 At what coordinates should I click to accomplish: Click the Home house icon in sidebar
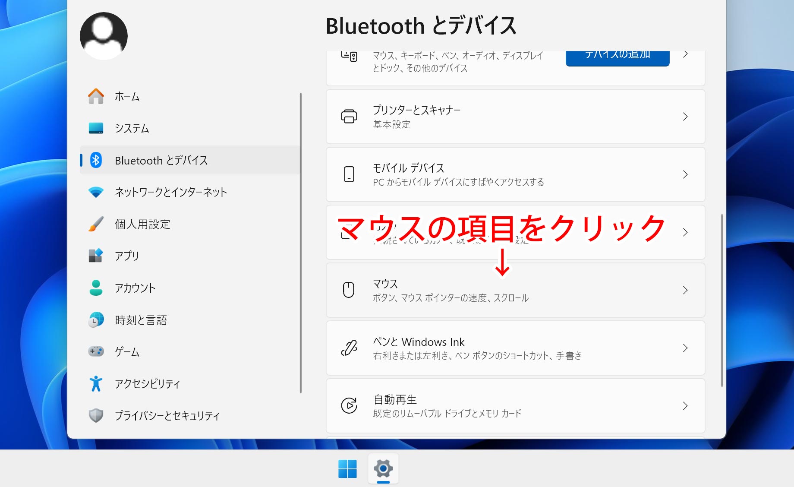point(96,96)
